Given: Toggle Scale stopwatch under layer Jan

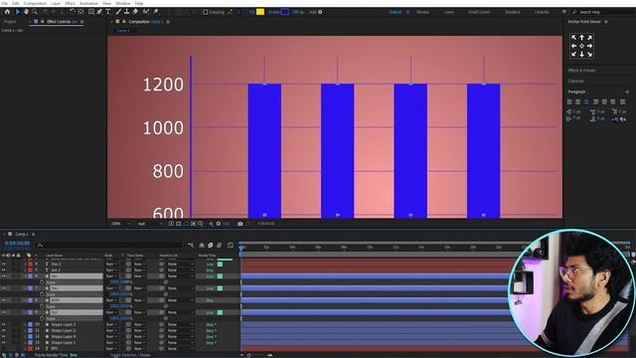Looking at the screenshot, I should click(42, 282).
